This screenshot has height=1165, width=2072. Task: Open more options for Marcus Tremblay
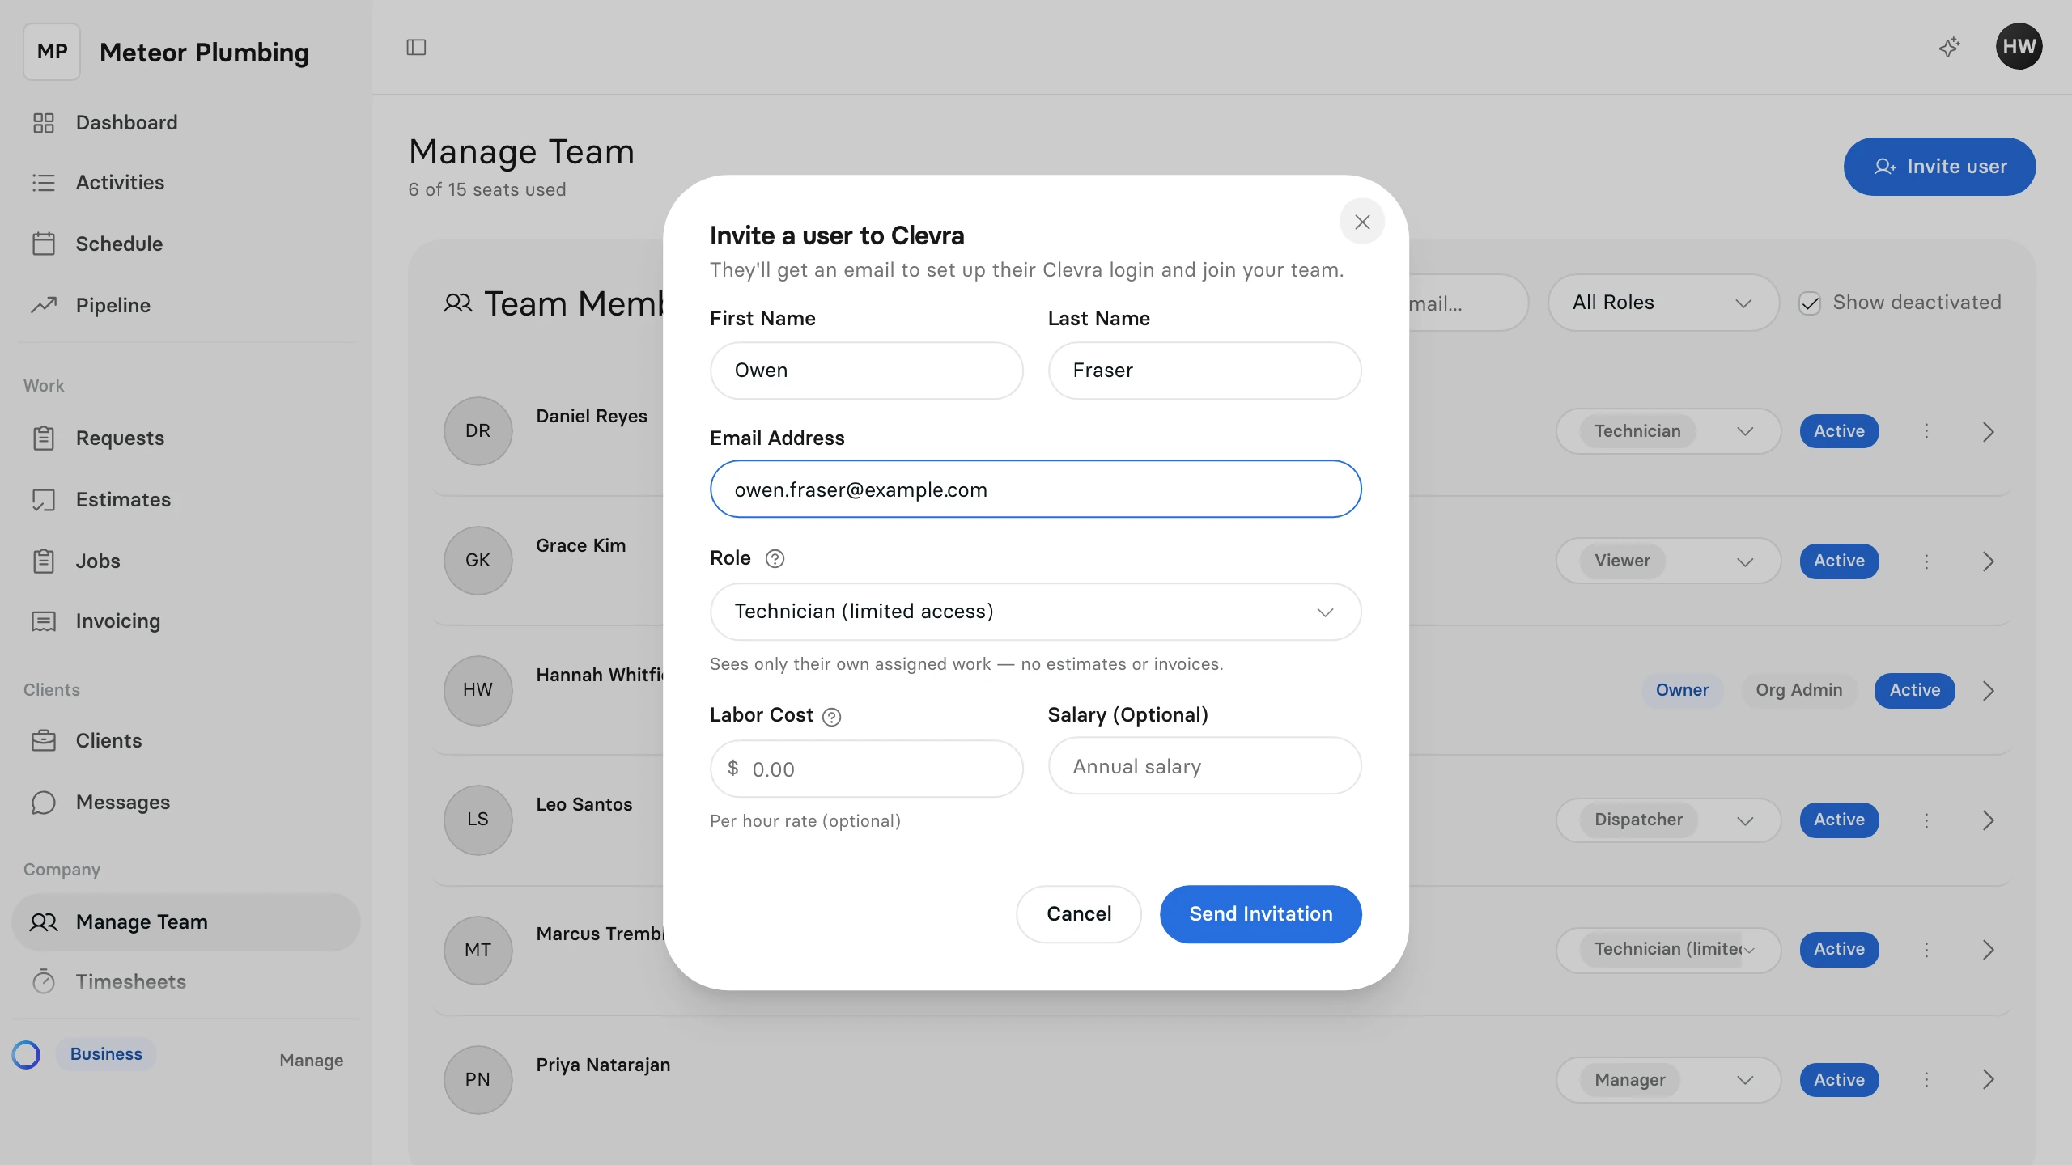(1926, 950)
